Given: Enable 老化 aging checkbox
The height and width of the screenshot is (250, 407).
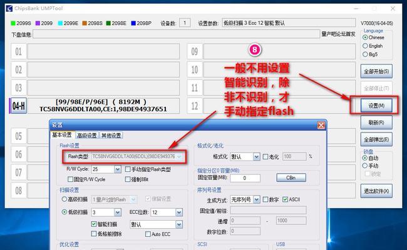Looking at the screenshot, I should point(265,157).
